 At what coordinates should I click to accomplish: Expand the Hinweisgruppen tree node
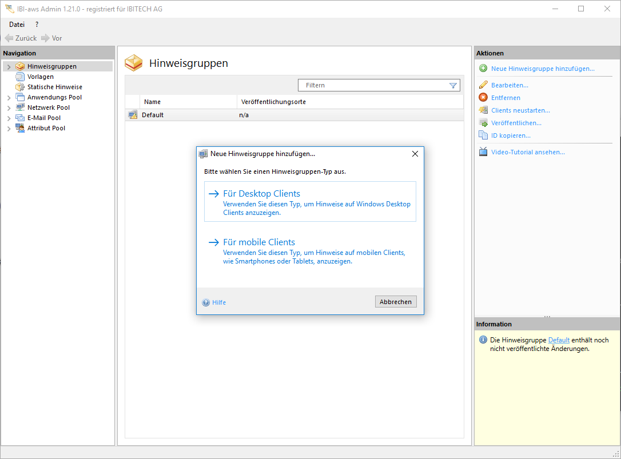pos(9,67)
